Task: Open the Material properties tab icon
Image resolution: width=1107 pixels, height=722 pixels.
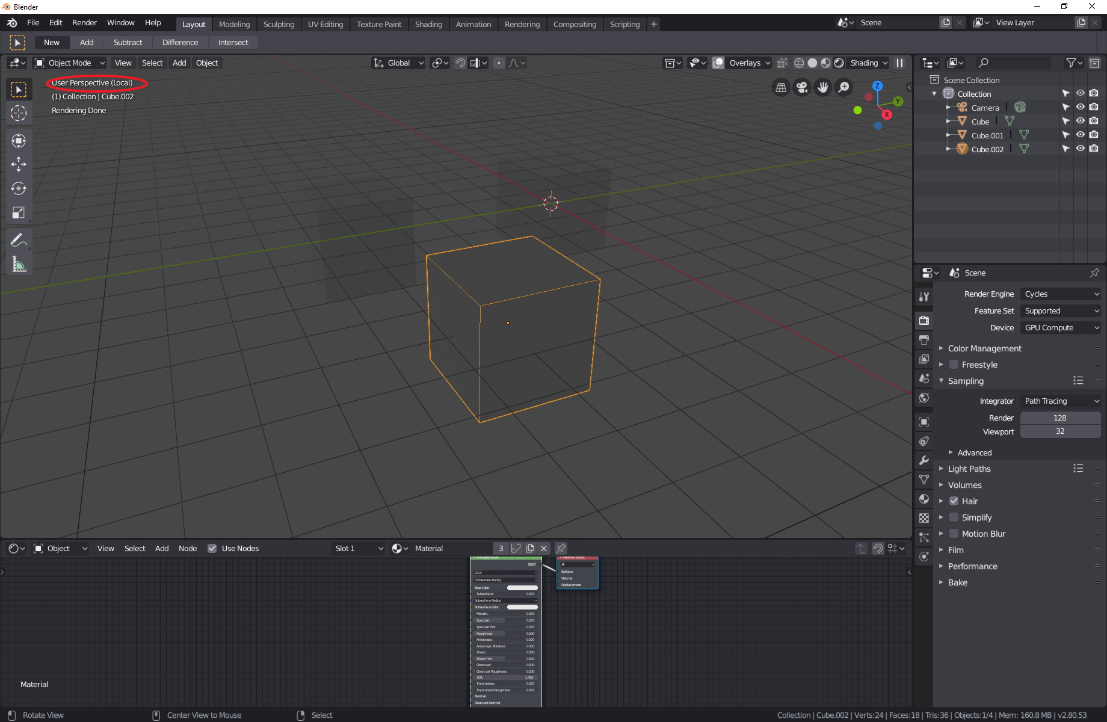Action: coord(924,499)
